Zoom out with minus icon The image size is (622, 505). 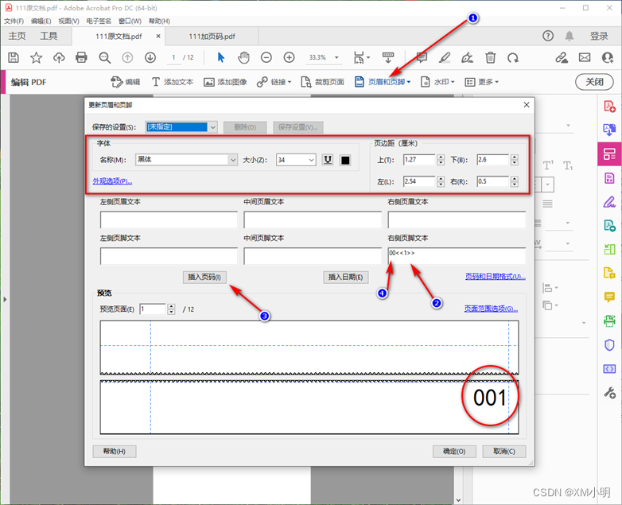click(266, 58)
